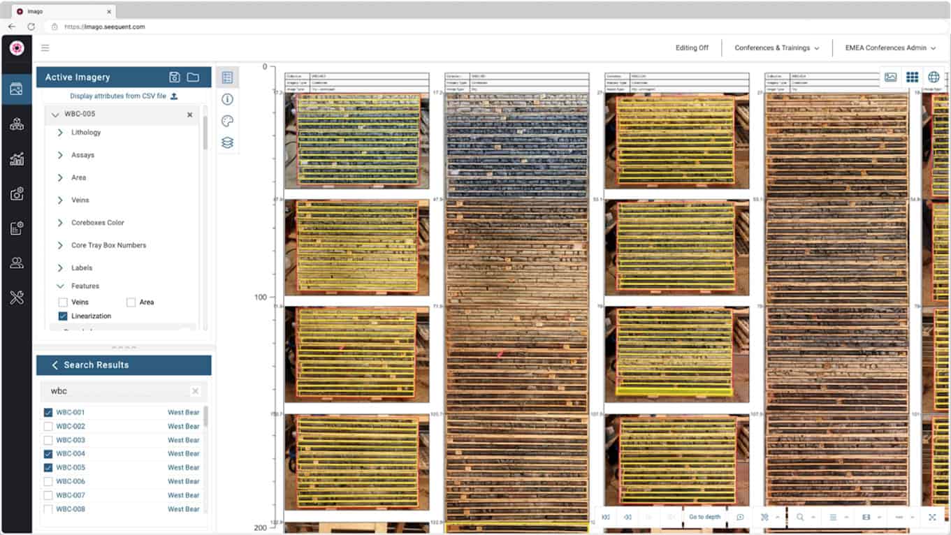Expand the Area tree node

pyautogui.click(x=60, y=177)
